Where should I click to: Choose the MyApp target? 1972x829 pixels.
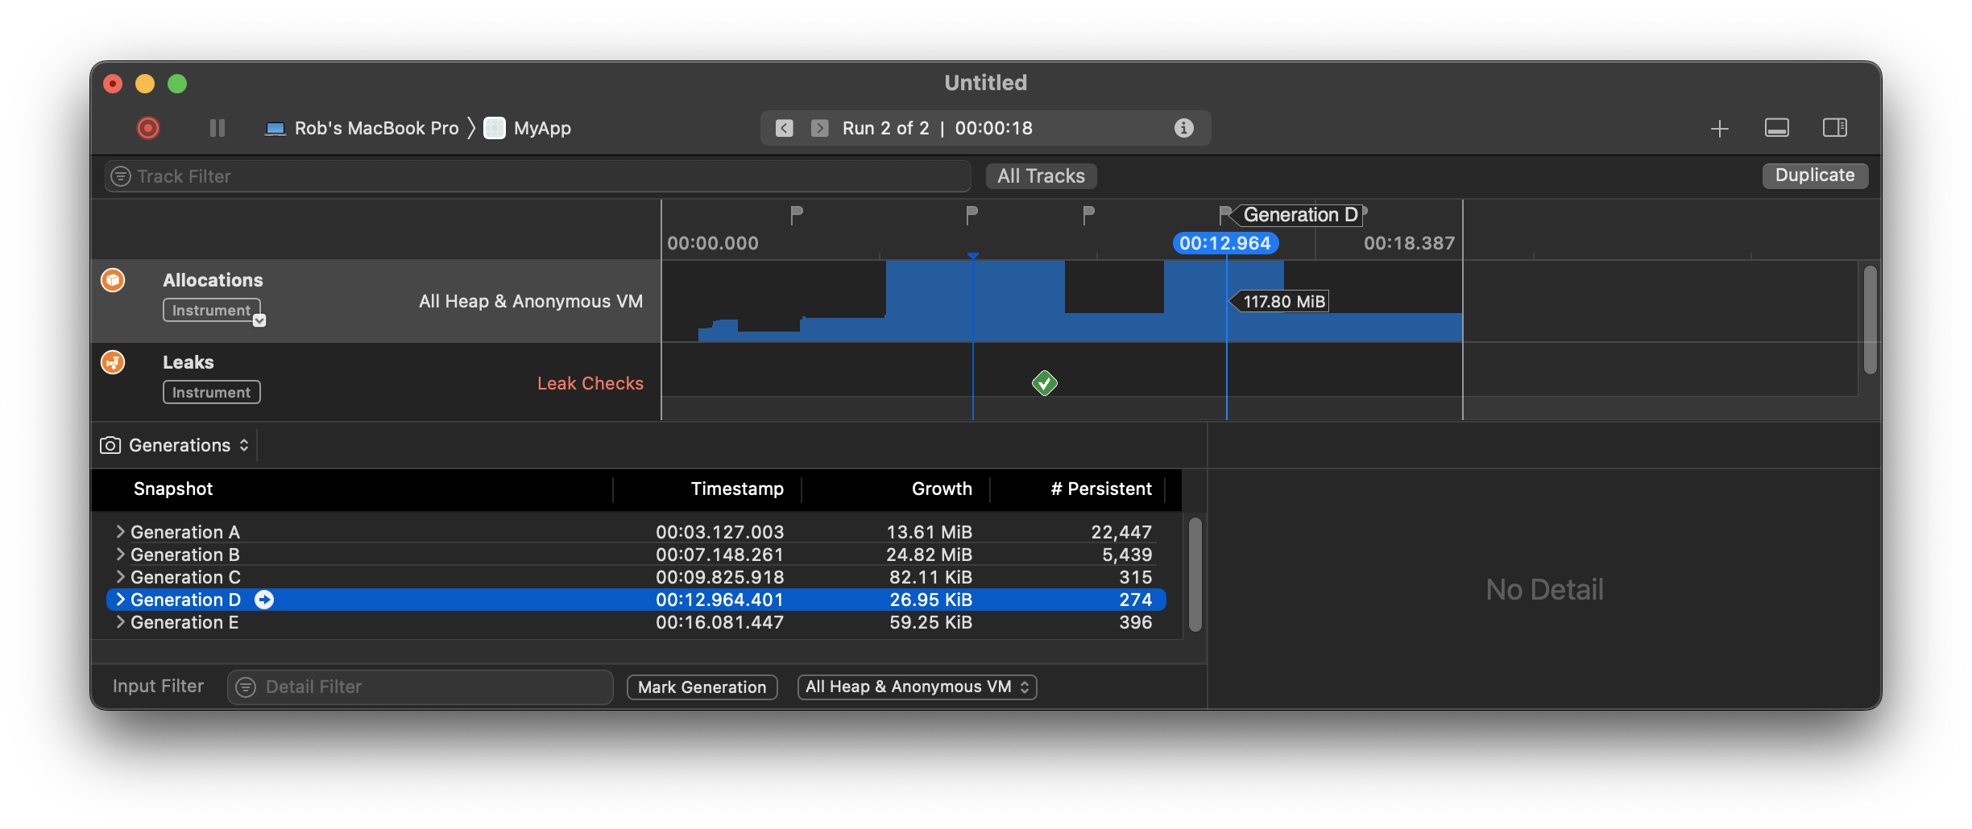528,128
